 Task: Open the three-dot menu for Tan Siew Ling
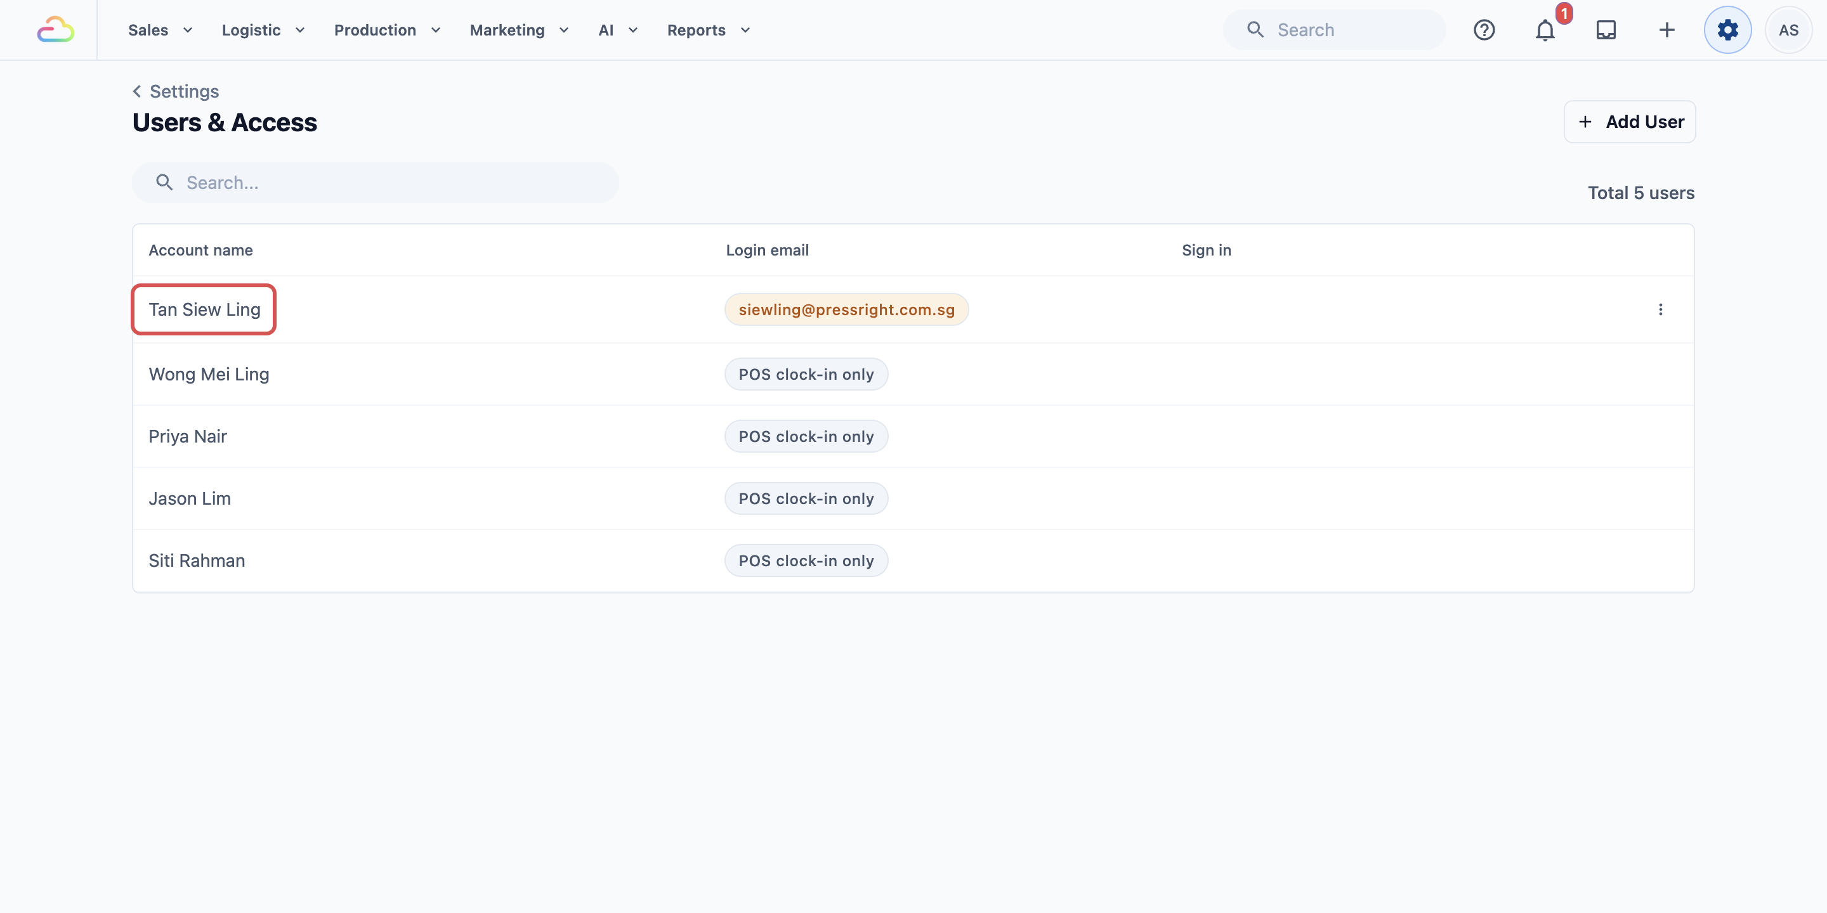[1660, 309]
